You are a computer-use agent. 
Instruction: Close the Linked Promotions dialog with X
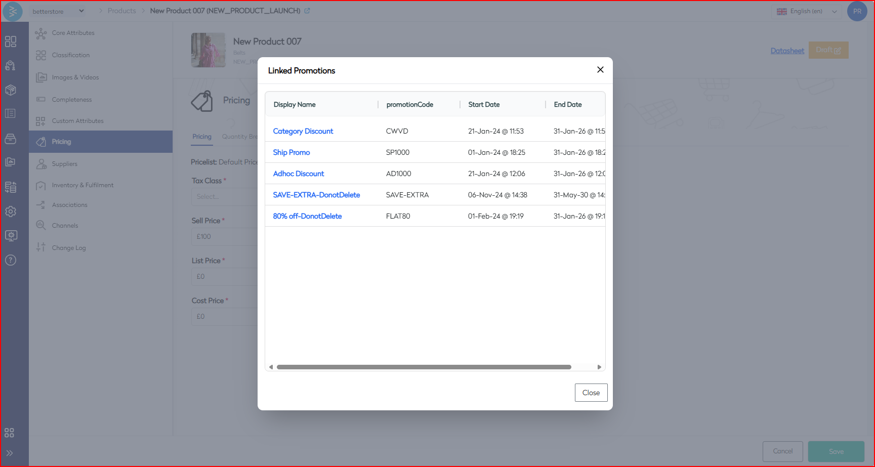pyautogui.click(x=600, y=70)
